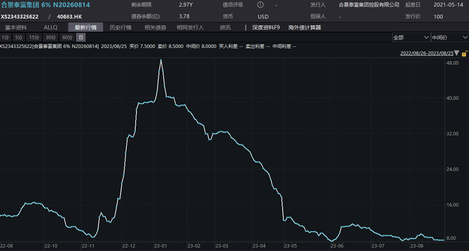The image size is (469, 251).
Task: Open the 资讯 news tab
Action: (225, 27)
